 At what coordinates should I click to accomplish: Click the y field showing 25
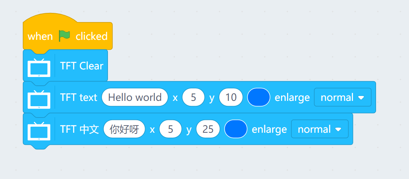208,129
